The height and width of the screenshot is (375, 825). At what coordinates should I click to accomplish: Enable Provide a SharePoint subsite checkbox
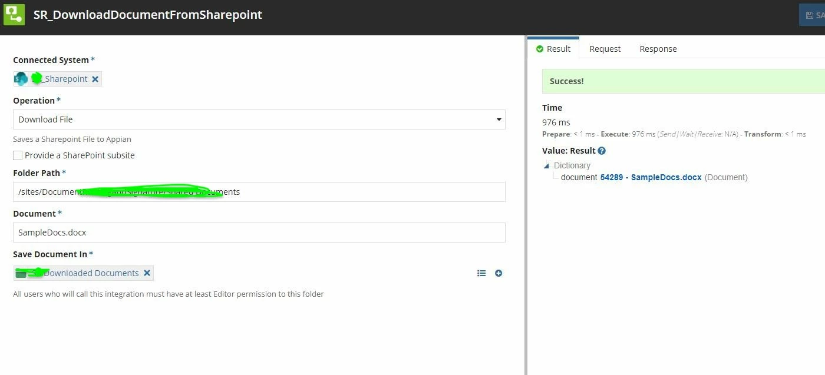(18, 155)
